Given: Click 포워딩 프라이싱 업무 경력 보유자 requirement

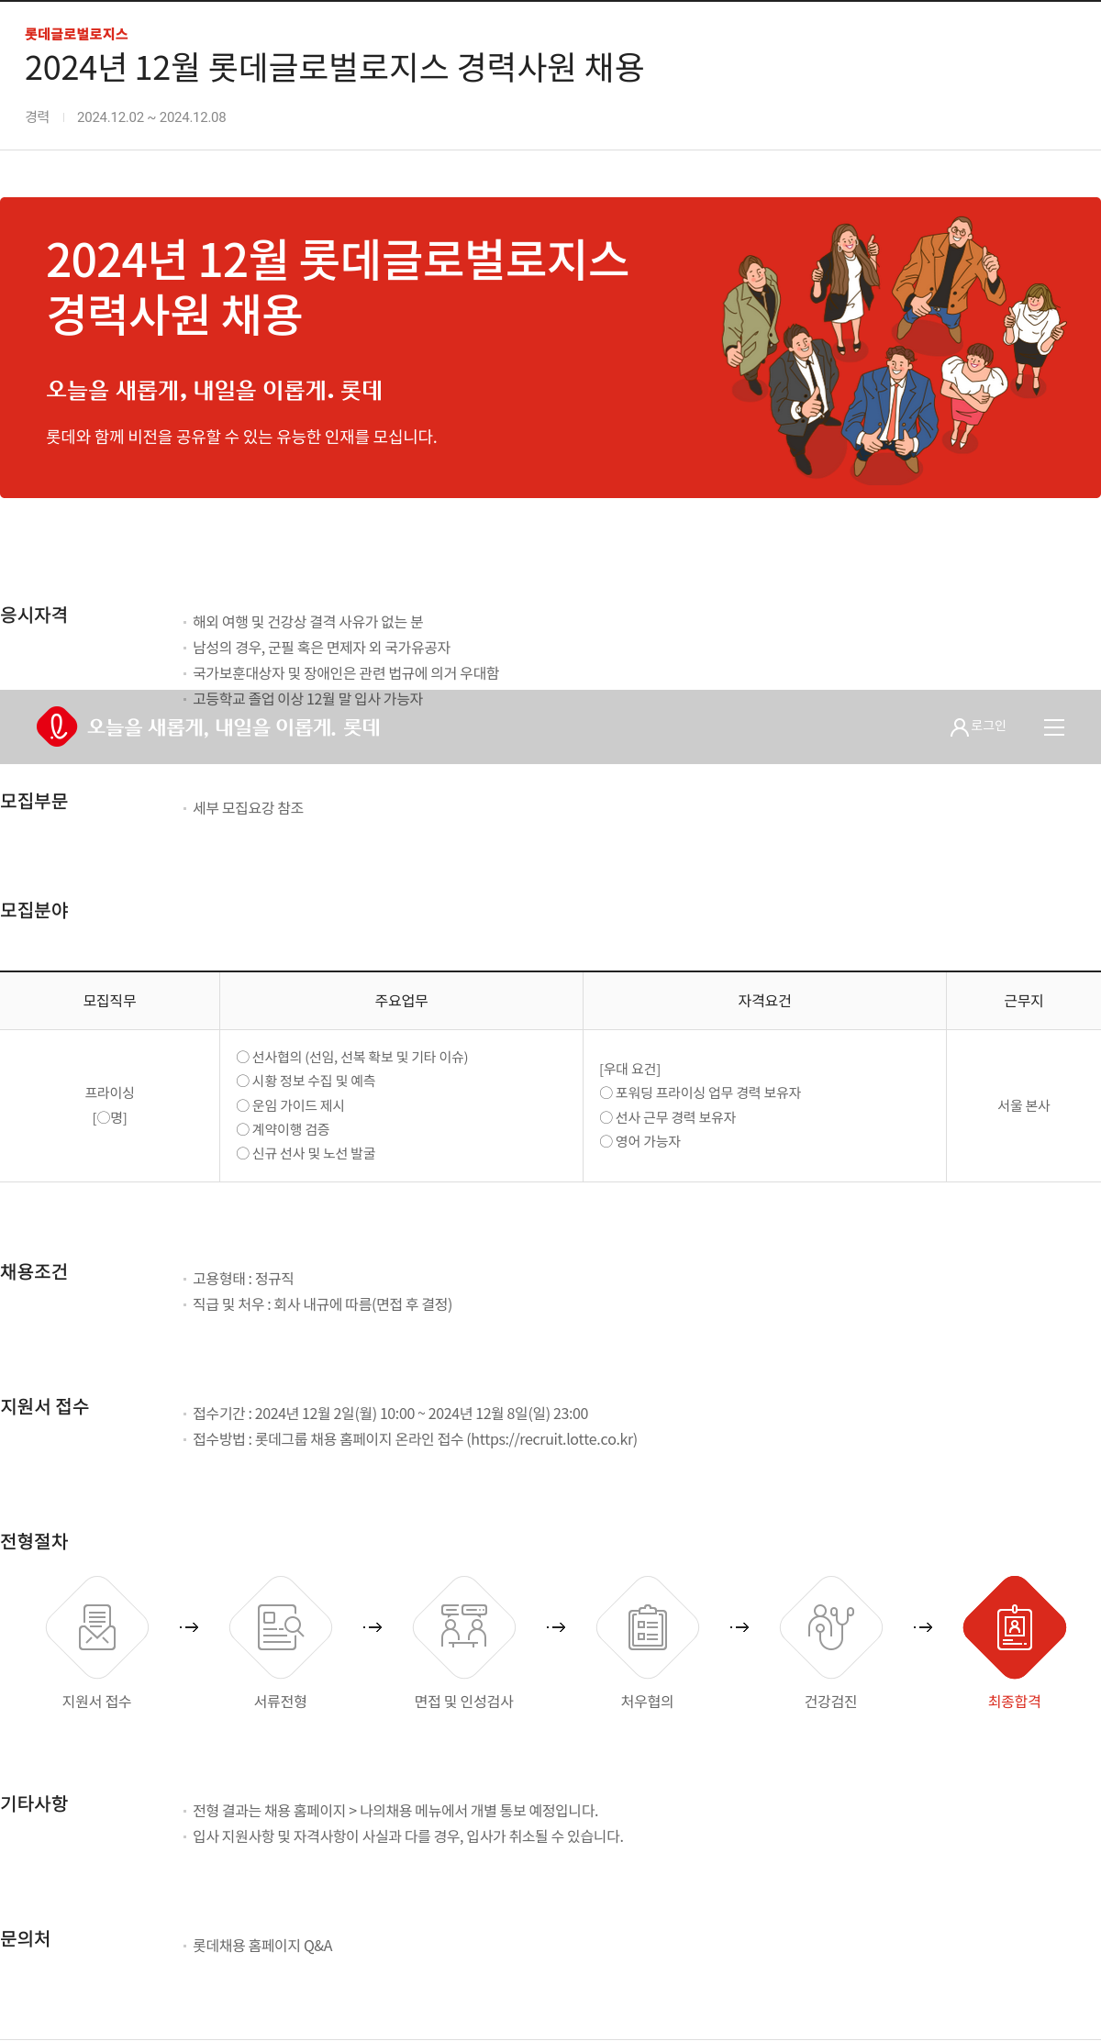Looking at the screenshot, I should tap(700, 1093).
